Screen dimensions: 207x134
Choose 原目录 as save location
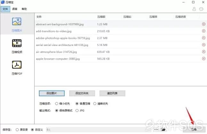pyautogui.click(x=22, y=130)
